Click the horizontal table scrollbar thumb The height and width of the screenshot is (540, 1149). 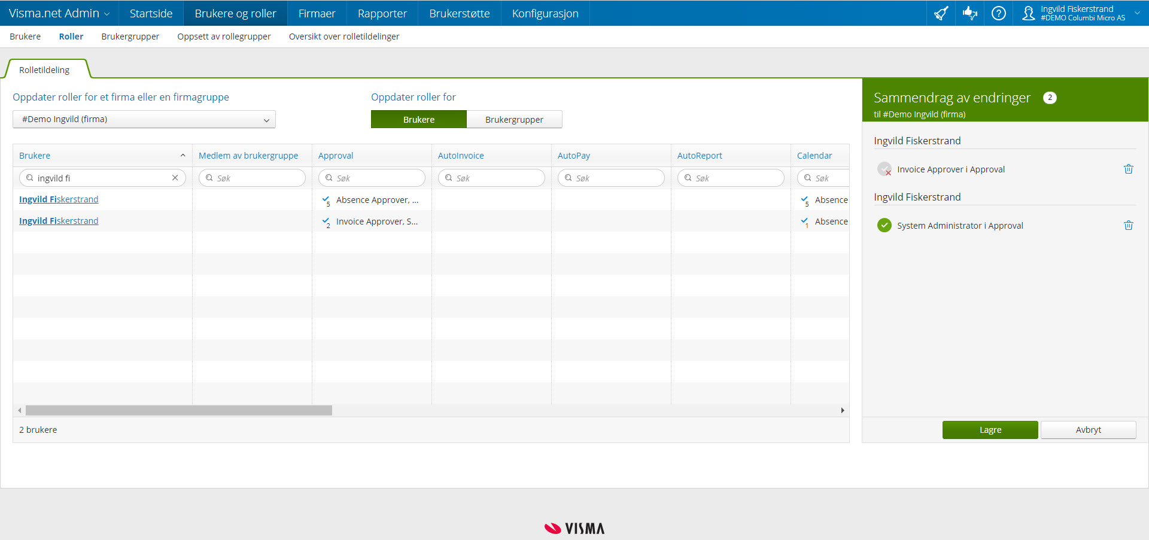click(179, 411)
